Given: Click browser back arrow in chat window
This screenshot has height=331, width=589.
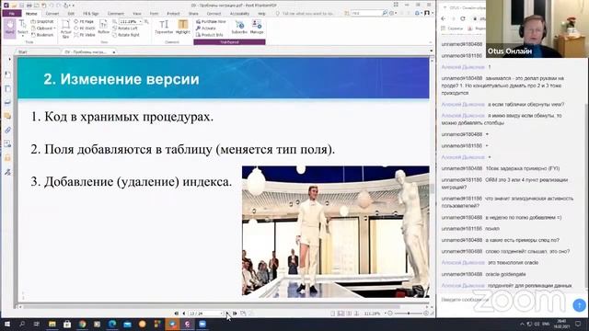Looking at the screenshot, I should point(444,18).
